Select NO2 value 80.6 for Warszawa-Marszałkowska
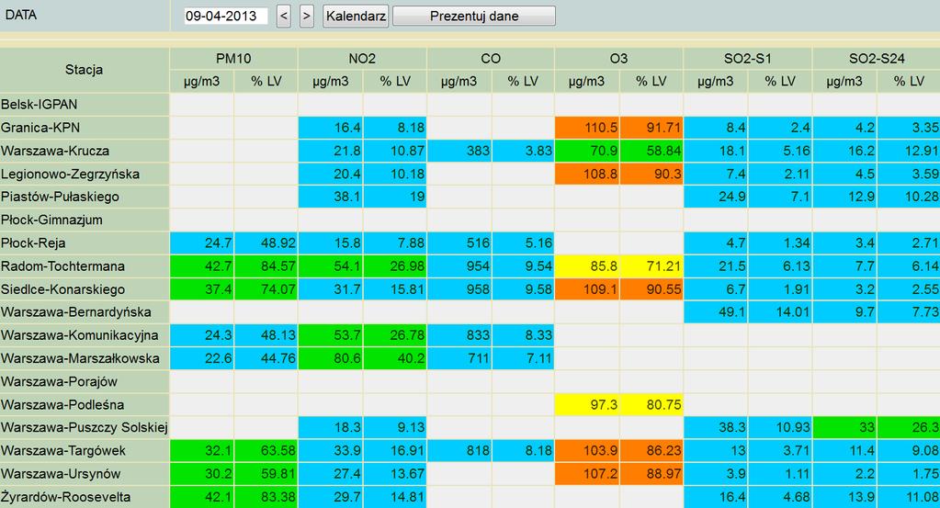 pos(330,358)
